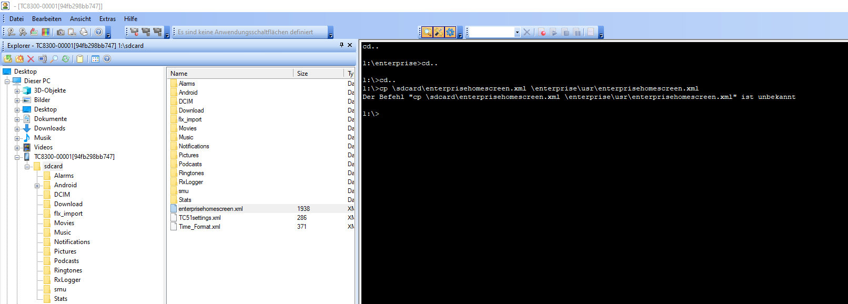Image resolution: width=848 pixels, height=304 pixels.
Task: Toggle the blue gear panel button
Action: coord(450,32)
